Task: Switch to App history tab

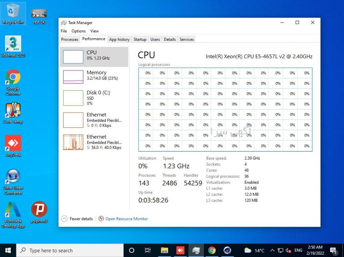Action: (x=119, y=39)
